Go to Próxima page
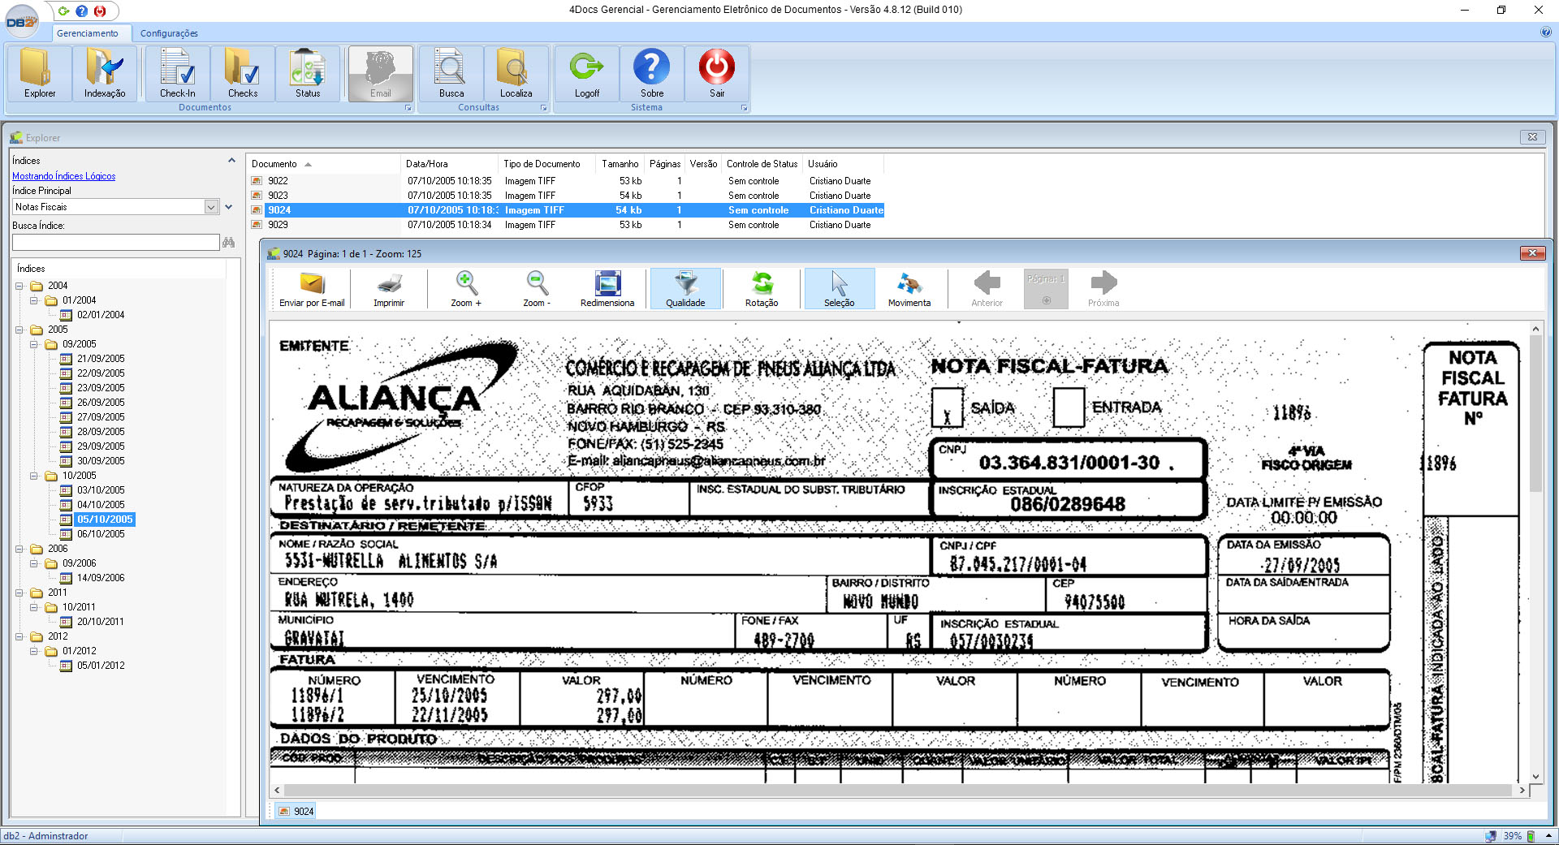Screen dimensions: 1559x845 click(x=1103, y=289)
